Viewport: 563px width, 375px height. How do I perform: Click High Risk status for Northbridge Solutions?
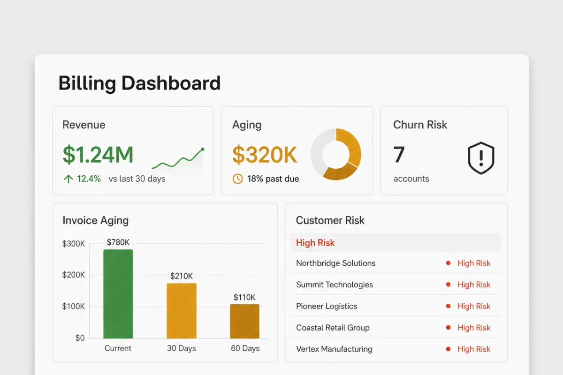(x=474, y=263)
